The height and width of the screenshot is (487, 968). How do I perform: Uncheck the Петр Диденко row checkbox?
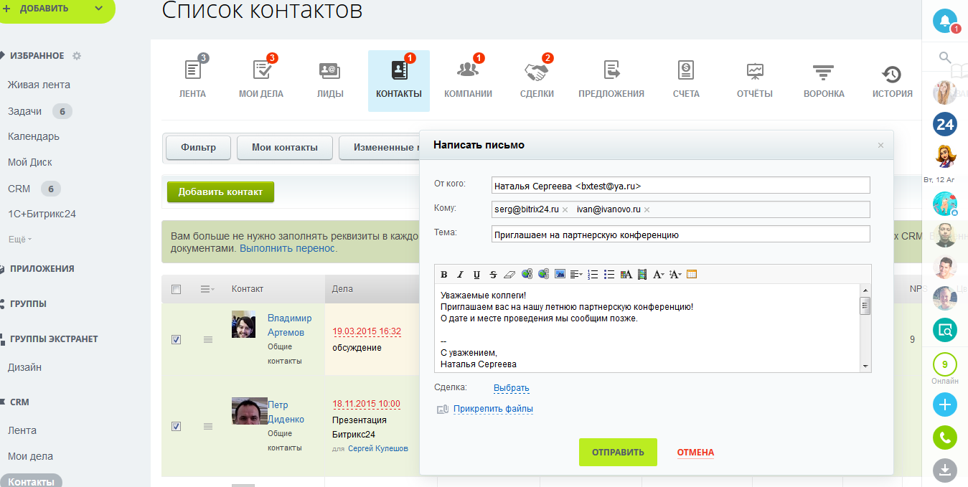pos(176,426)
